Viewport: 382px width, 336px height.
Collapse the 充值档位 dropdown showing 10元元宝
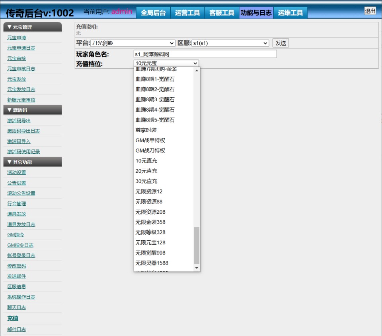pos(166,63)
